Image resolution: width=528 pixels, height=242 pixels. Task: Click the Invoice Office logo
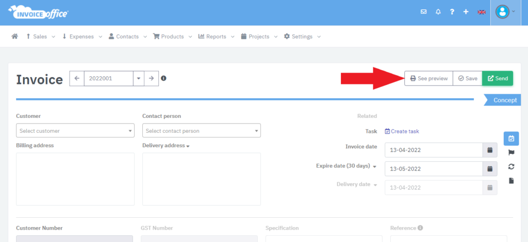click(38, 12)
